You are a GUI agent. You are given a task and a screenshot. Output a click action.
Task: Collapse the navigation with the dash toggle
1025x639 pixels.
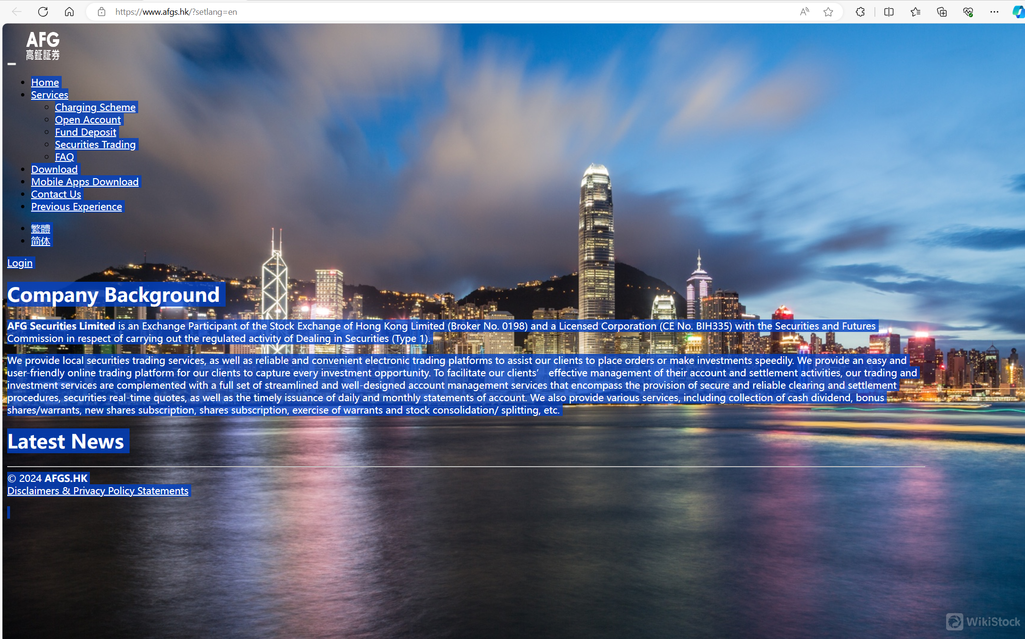coord(11,64)
